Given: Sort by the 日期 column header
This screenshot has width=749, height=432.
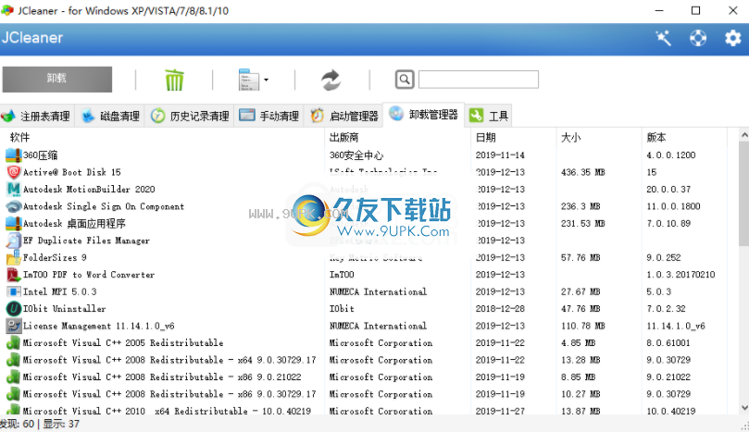Looking at the screenshot, I should click(x=485, y=138).
